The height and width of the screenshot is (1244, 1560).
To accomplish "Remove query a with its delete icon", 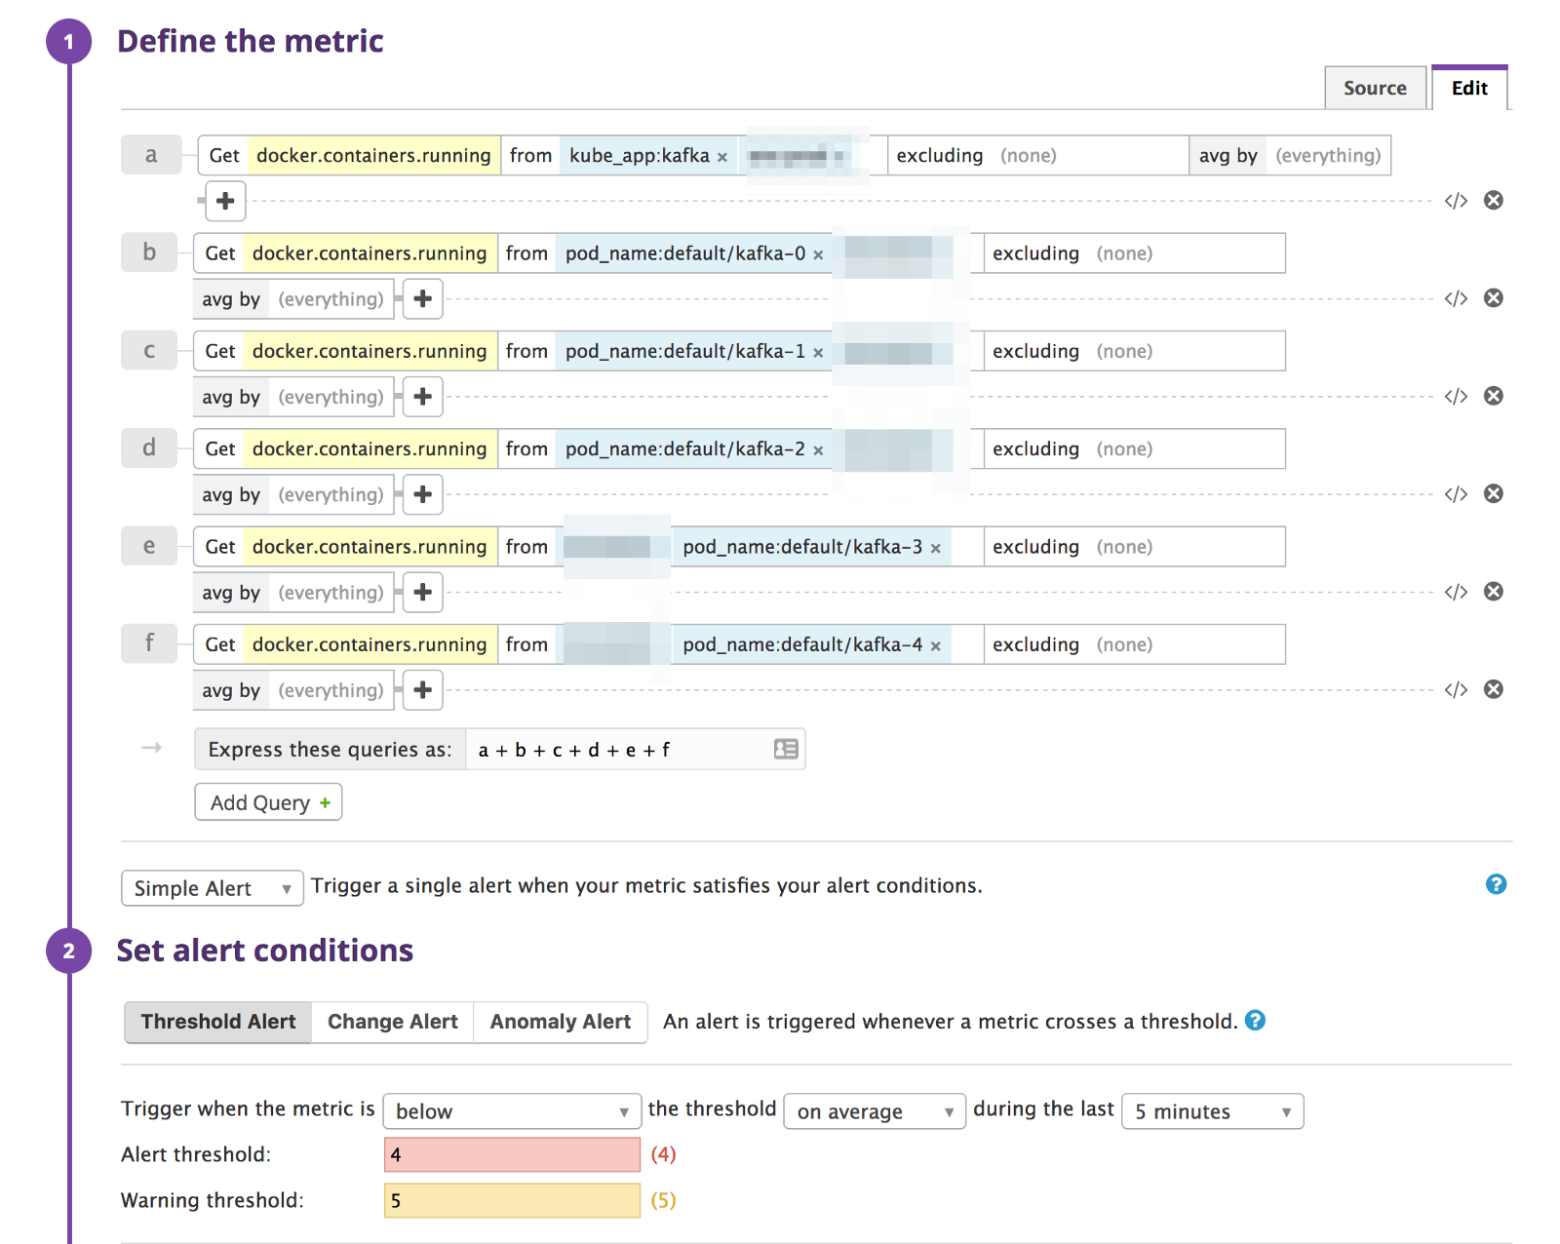I will (1493, 201).
